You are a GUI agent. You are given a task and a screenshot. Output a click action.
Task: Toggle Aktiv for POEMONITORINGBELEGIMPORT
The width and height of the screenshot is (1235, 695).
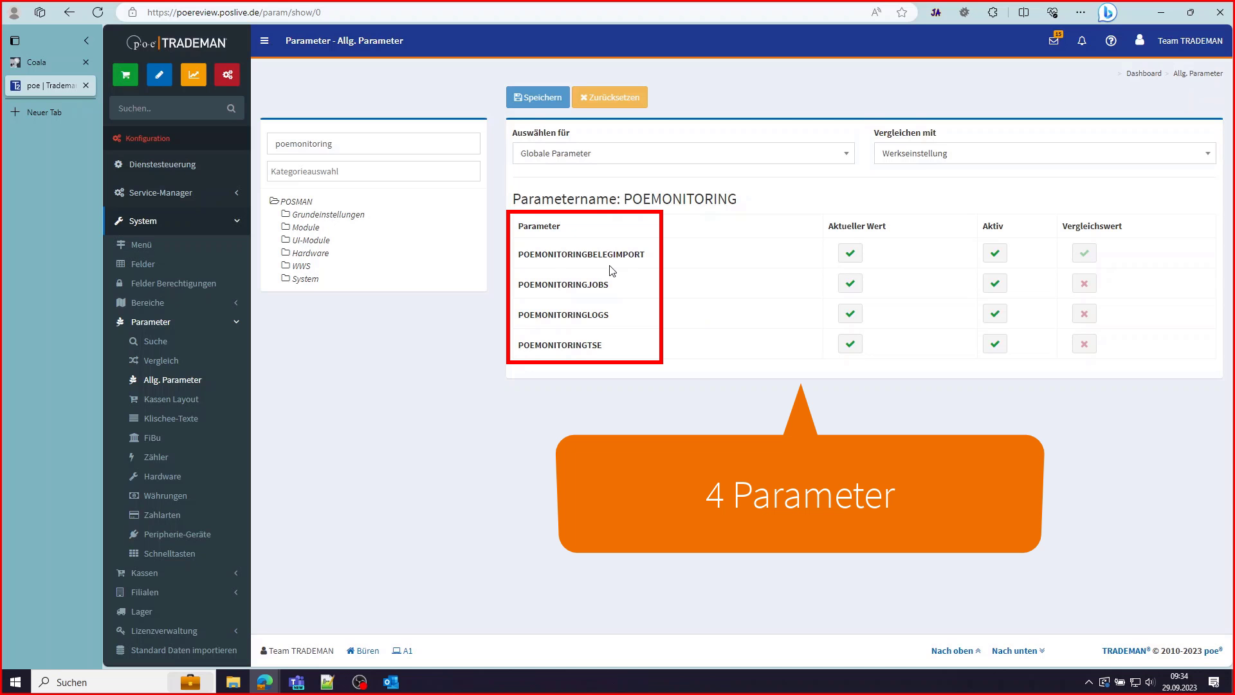coord(995,253)
